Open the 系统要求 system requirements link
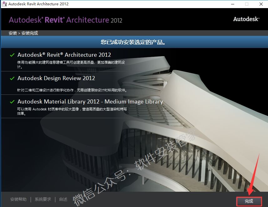Viewport: 268px width, 207px height. click(x=43, y=200)
